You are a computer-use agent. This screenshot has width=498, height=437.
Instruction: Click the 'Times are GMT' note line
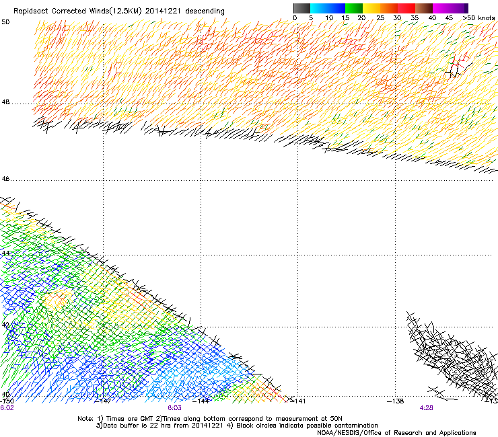210,419
